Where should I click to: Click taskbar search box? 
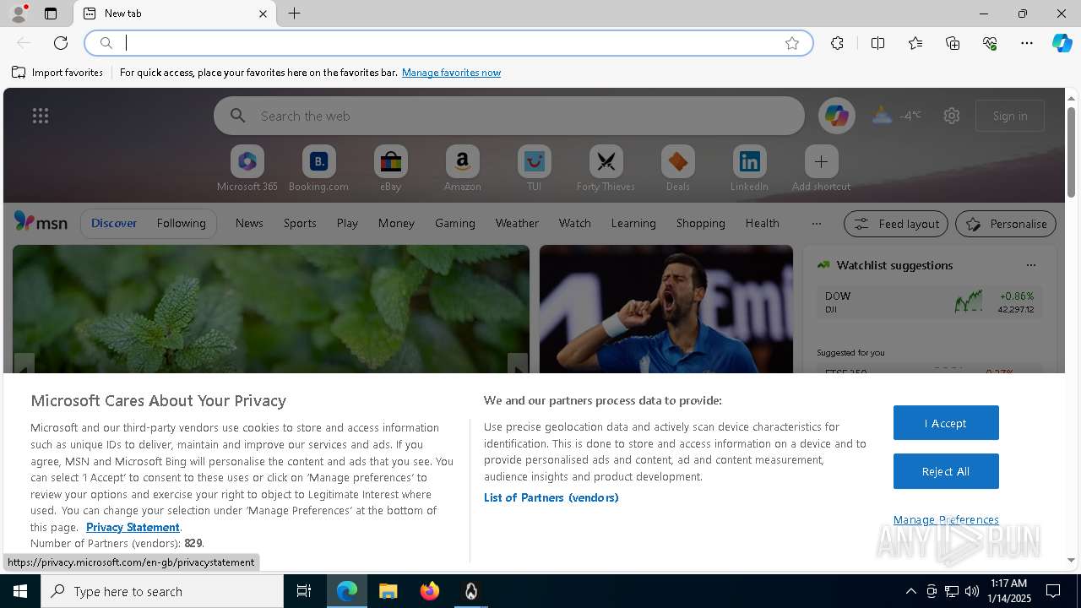162,591
